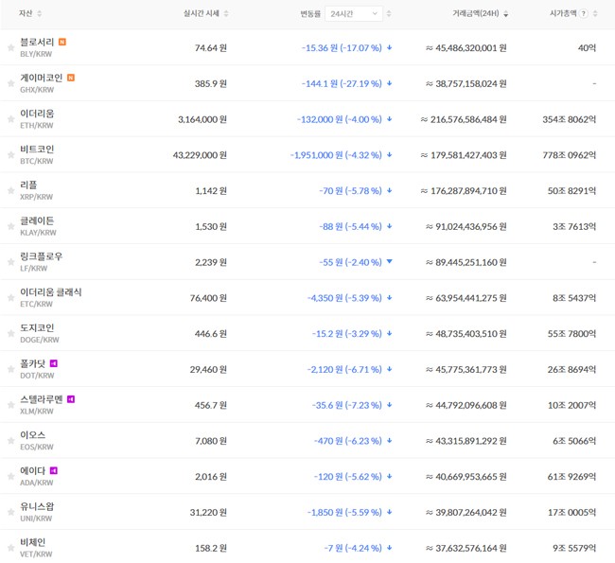Click market cap 778조 0962억
The height and width of the screenshot is (563, 615).
point(569,155)
